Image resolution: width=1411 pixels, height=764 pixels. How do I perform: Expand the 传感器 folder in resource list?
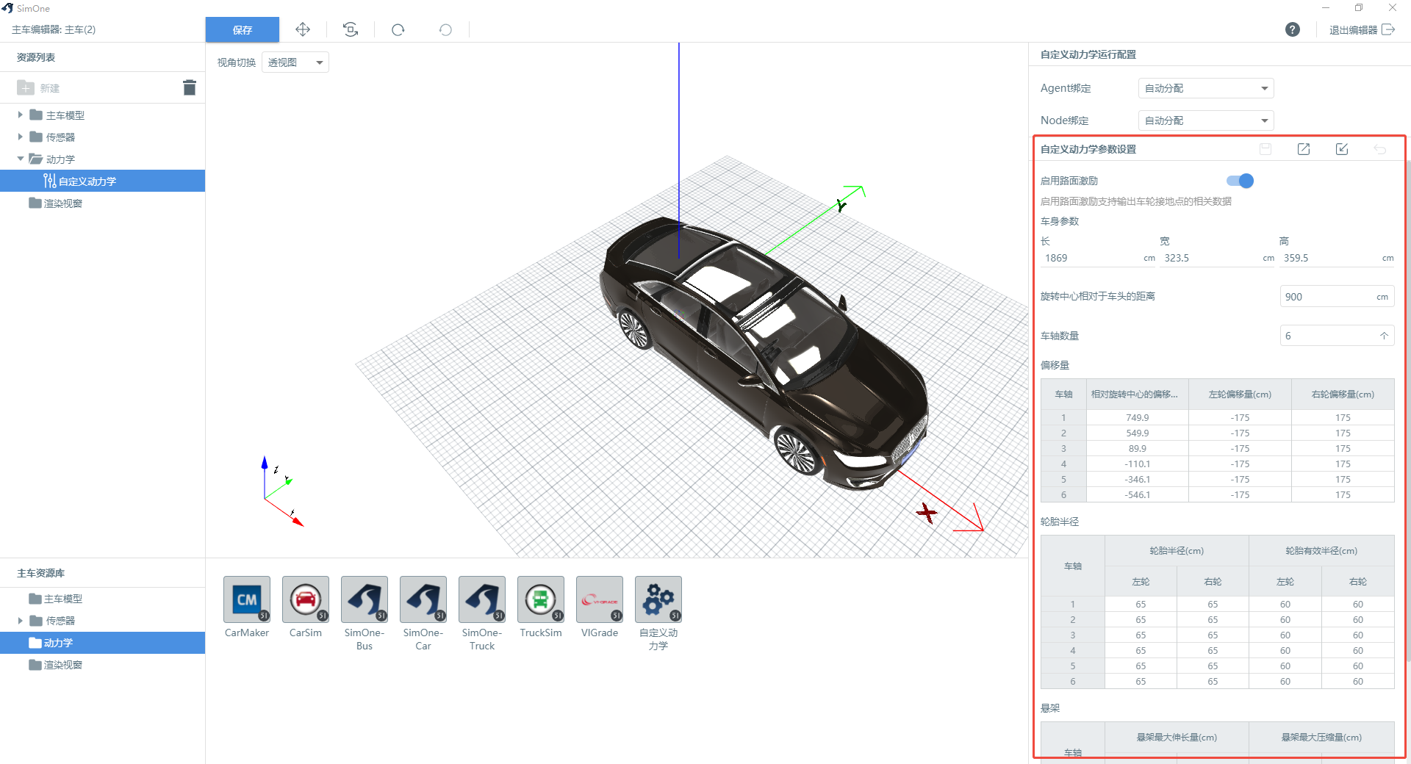pyautogui.click(x=21, y=137)
